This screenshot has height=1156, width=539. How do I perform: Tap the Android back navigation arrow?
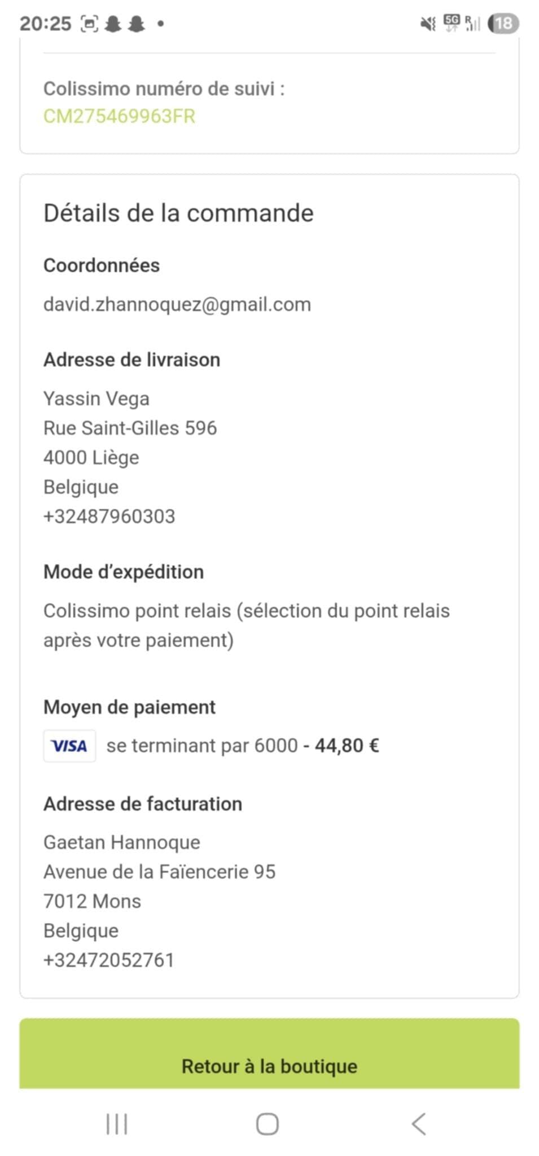419,1124
